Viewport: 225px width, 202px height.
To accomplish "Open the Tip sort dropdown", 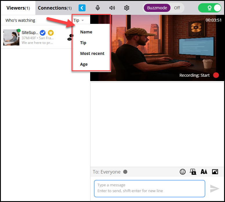I will click(78, 20).
